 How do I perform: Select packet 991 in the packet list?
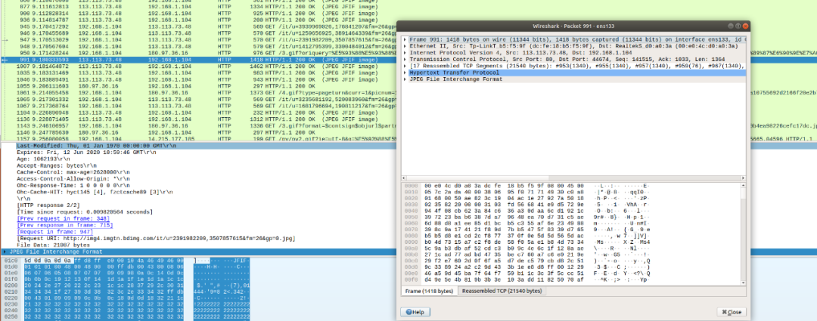click(198, 60)
